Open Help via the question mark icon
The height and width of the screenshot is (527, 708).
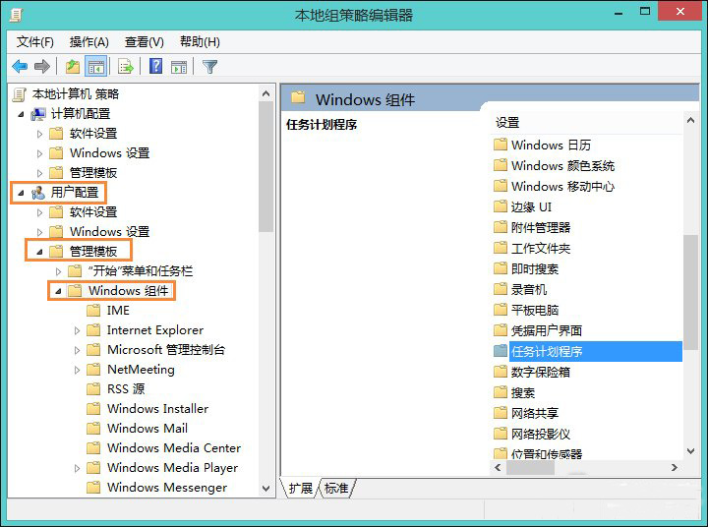point(155,67)
